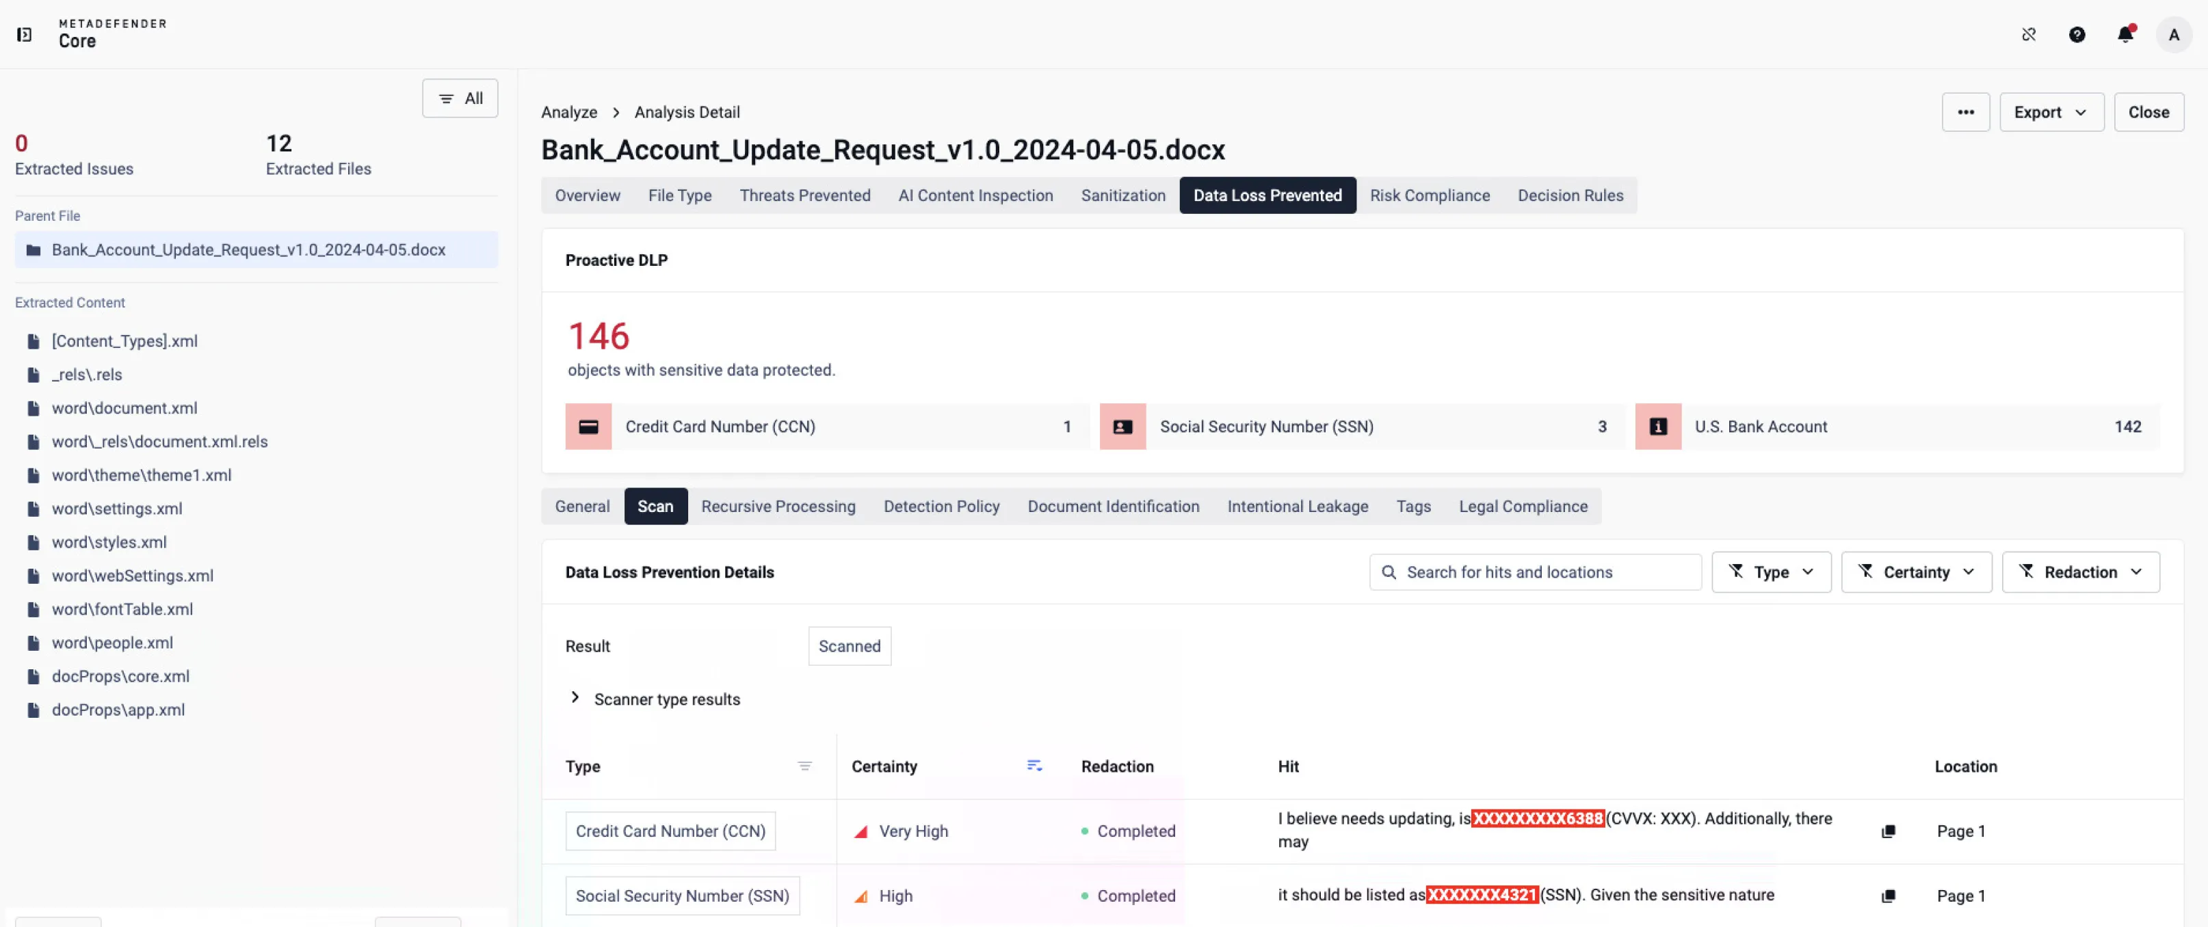Select the Detection Policy sub-tab
This screenshot has height=927, width=2208.
tap(941, 507)
